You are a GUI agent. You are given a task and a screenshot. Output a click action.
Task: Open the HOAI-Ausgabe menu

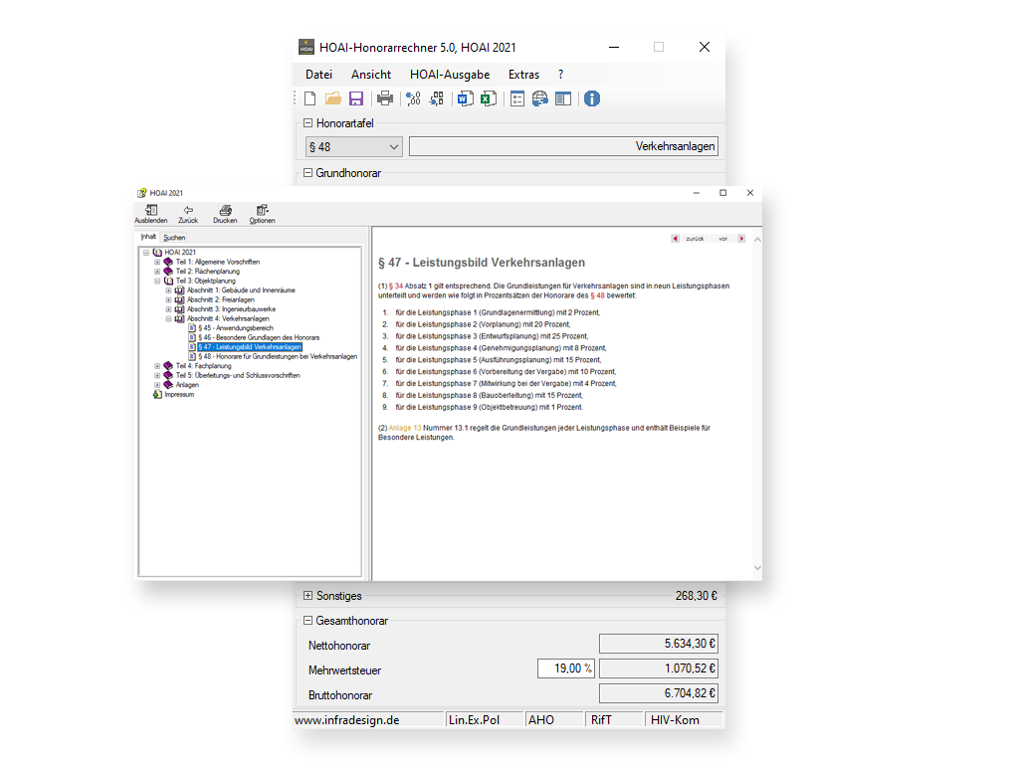(x=449, y=75)
